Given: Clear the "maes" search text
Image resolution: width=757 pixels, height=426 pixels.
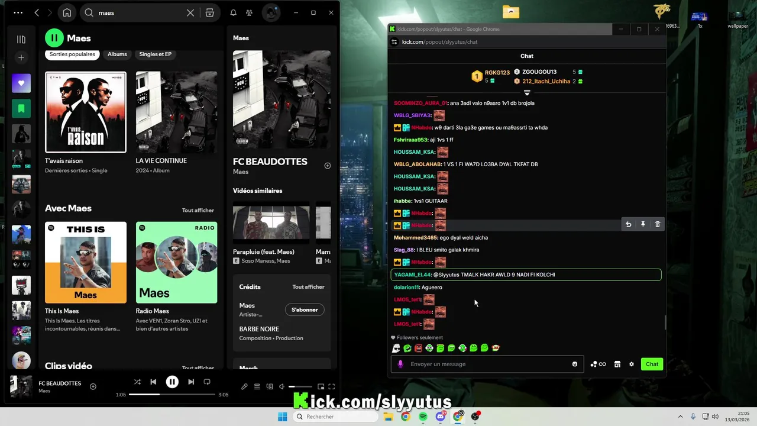Looking at the screenshot, I should tap(190, 12).
